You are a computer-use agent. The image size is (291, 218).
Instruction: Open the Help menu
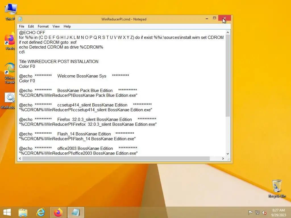pyautogui.click(x=67, y=26)
